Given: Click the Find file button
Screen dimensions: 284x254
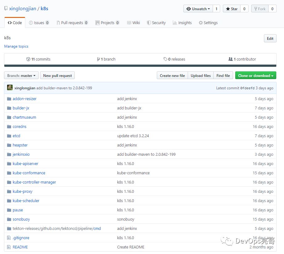Looking at the screenshot, I should click(x=223, y=75).
